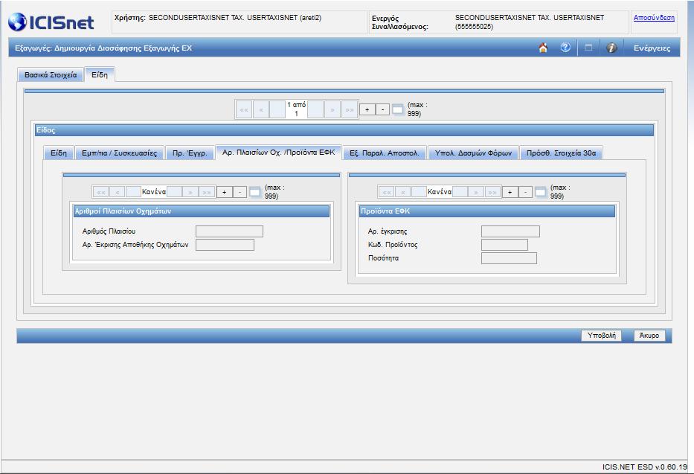Click the Αποσύνδεση logout link
Screen dimensions: 694x474
654,18
